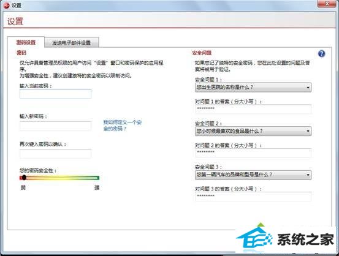Expand the 安全问题 2 dropdown
This screenshot has width=339, height=256.
tap(253, 131)
